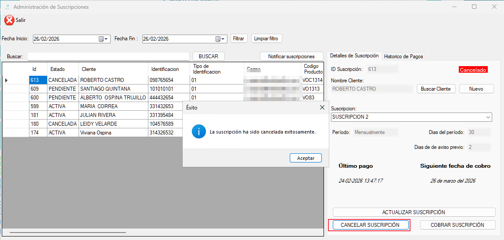Click the CANCELAR SUSCRIPCIÓN button

370,225
